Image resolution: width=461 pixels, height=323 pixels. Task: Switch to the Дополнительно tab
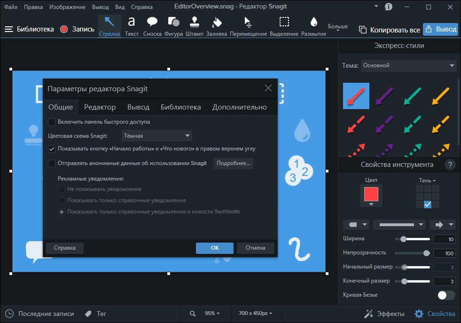pyautogui.click(x=240, y=107)
